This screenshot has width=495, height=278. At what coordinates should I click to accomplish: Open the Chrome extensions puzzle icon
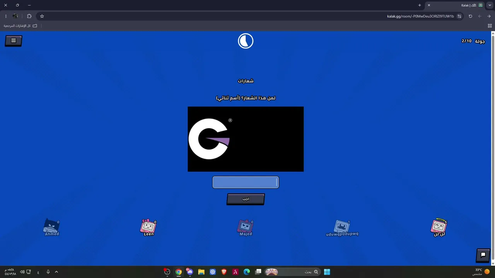(29, 16)
